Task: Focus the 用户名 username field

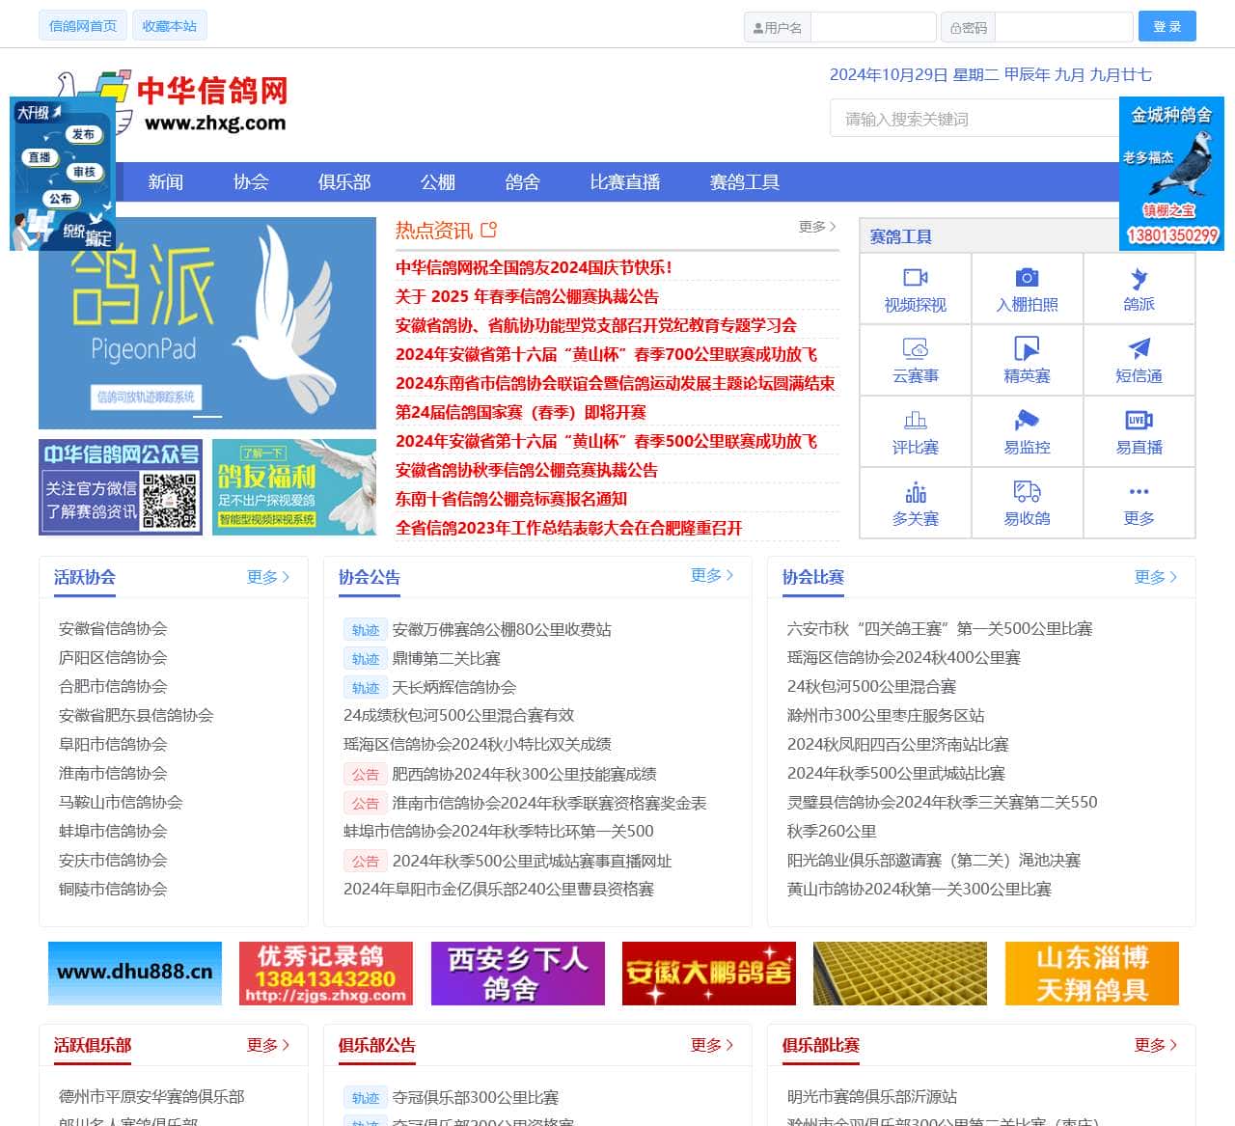Action: tap(873, 27)
